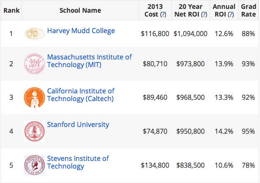The image size is (260, 183).
Task: Click the Stevens Institute of Technology seal
Action: tap(34, 165)
